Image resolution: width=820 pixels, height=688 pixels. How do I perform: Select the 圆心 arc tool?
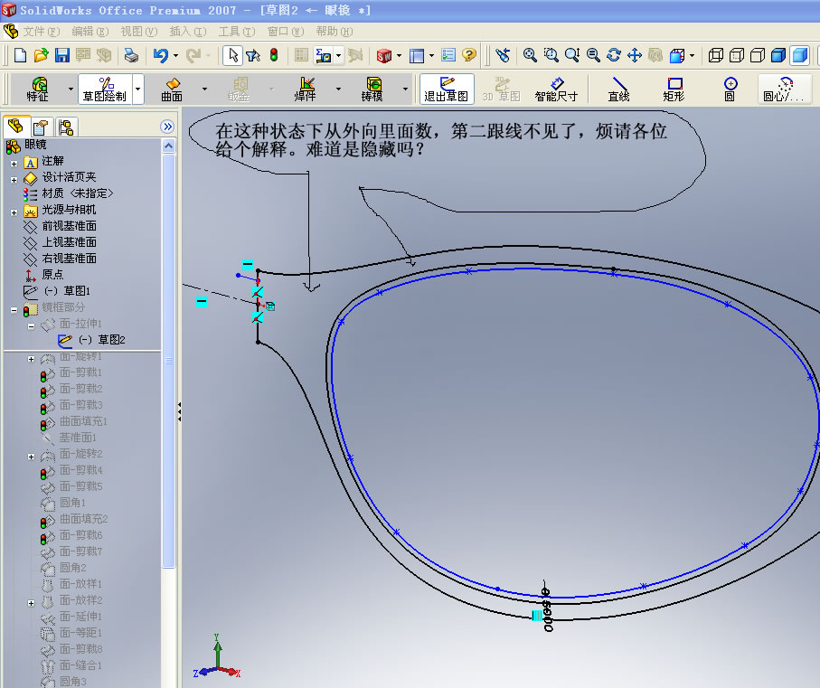click(784, 89)
